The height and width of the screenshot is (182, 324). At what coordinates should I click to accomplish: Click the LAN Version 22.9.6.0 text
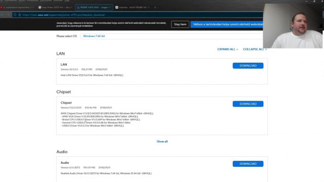click(x=69, y=69)
